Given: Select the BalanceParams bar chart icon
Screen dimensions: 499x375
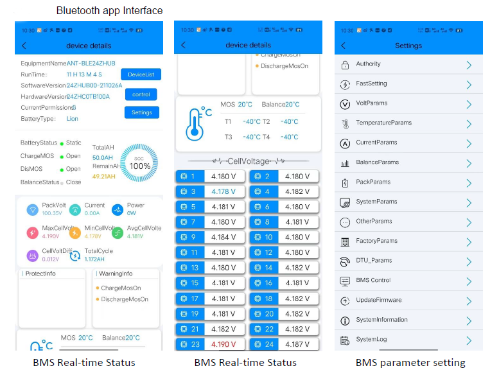Looking at the screenshot, I should pos(345,164).
